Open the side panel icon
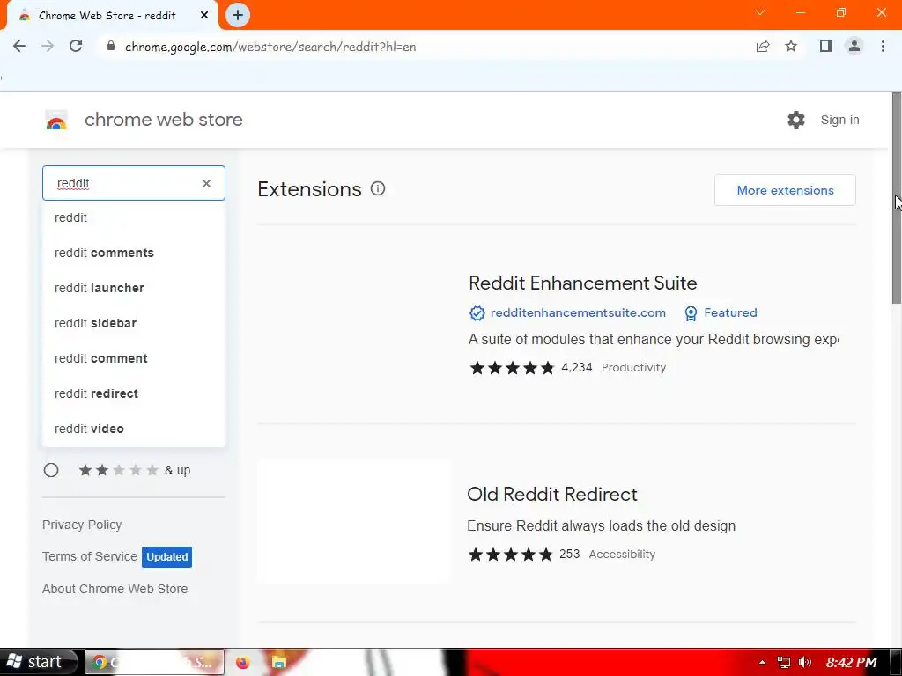Screen dimensions: 902x676 click(826, 47)
